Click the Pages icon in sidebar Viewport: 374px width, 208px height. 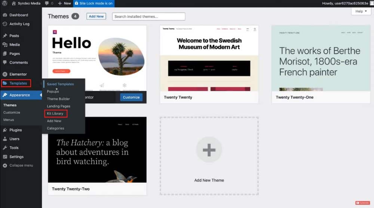pyautogui.click(x=5, y=53)
